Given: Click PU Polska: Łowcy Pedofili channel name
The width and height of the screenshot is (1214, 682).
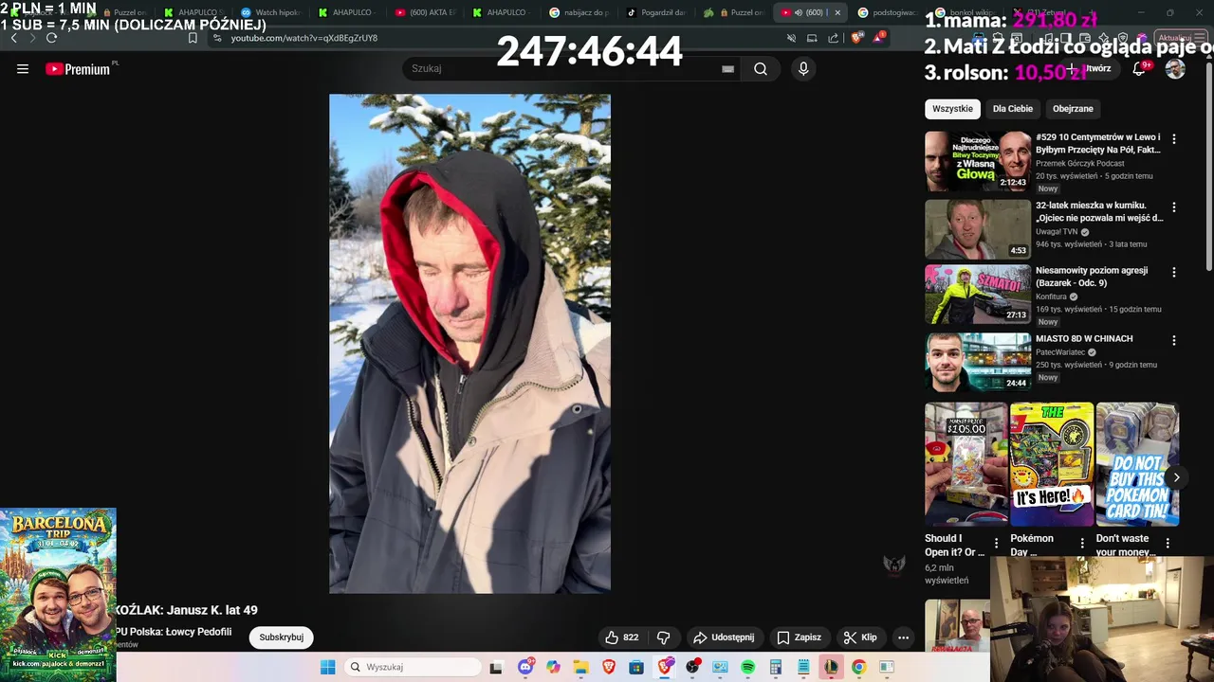Looking at the screenshot, I should [x=174, y=632].
